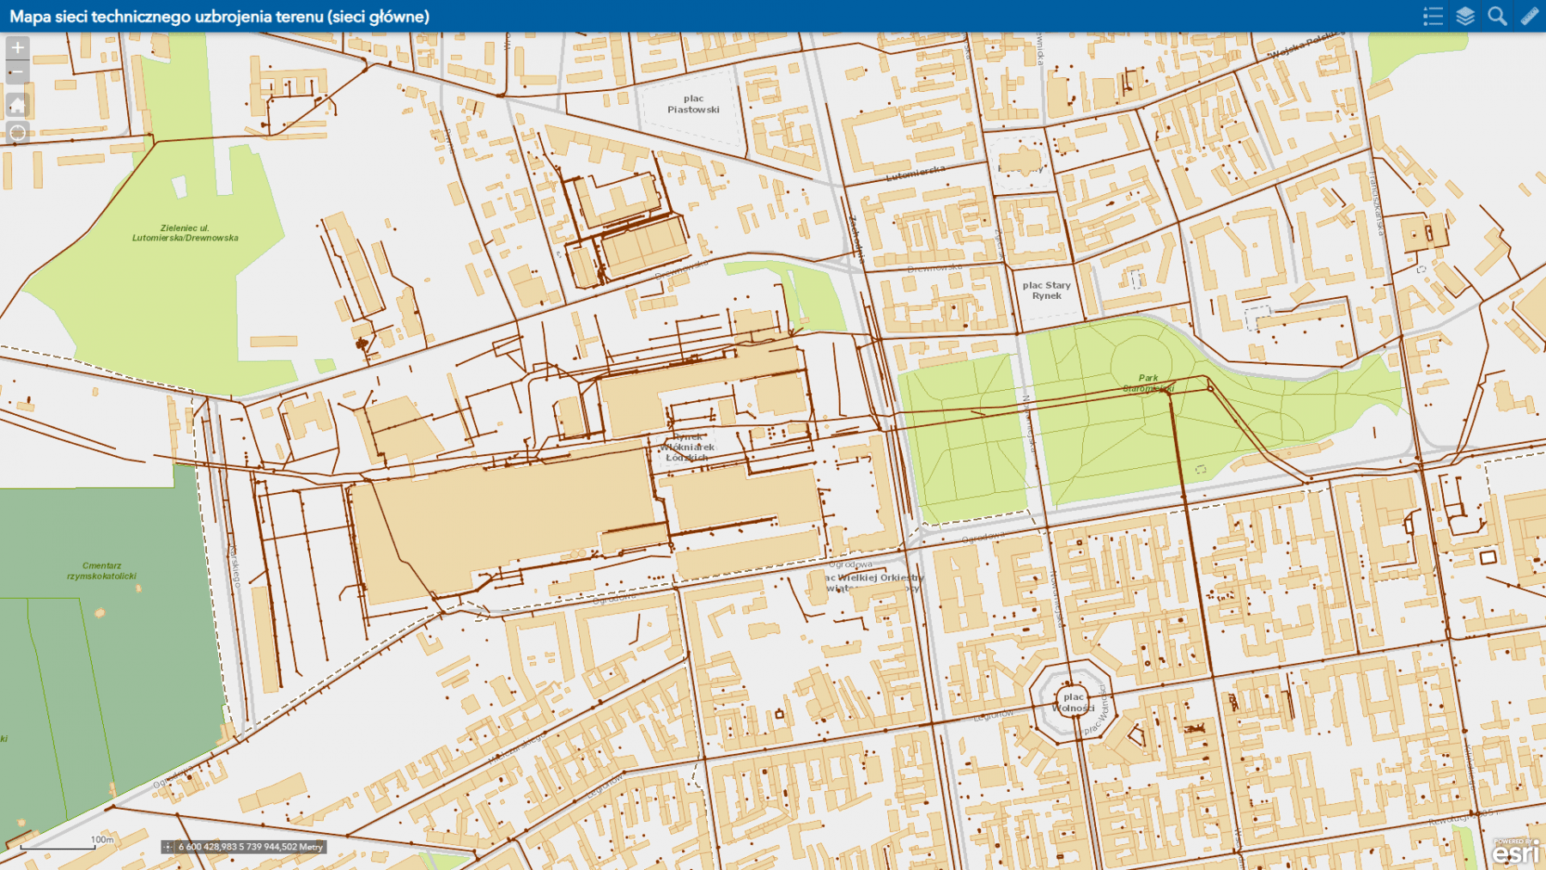The height and width of the screenshot is (870, 1546).
Task: Open the search tool
Action: pyautogui.click(x=1498, y=16)
